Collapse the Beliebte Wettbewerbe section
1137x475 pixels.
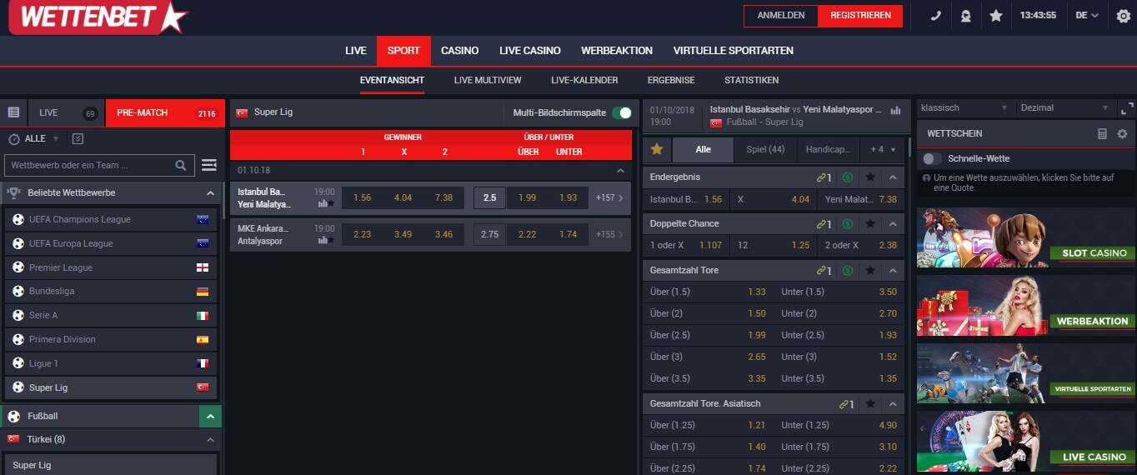point(210,192)
